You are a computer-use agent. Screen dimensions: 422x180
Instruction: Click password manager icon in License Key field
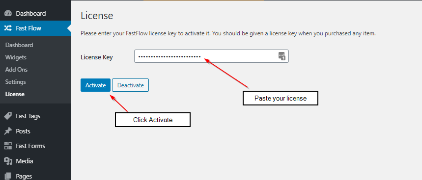click(282, 56)
